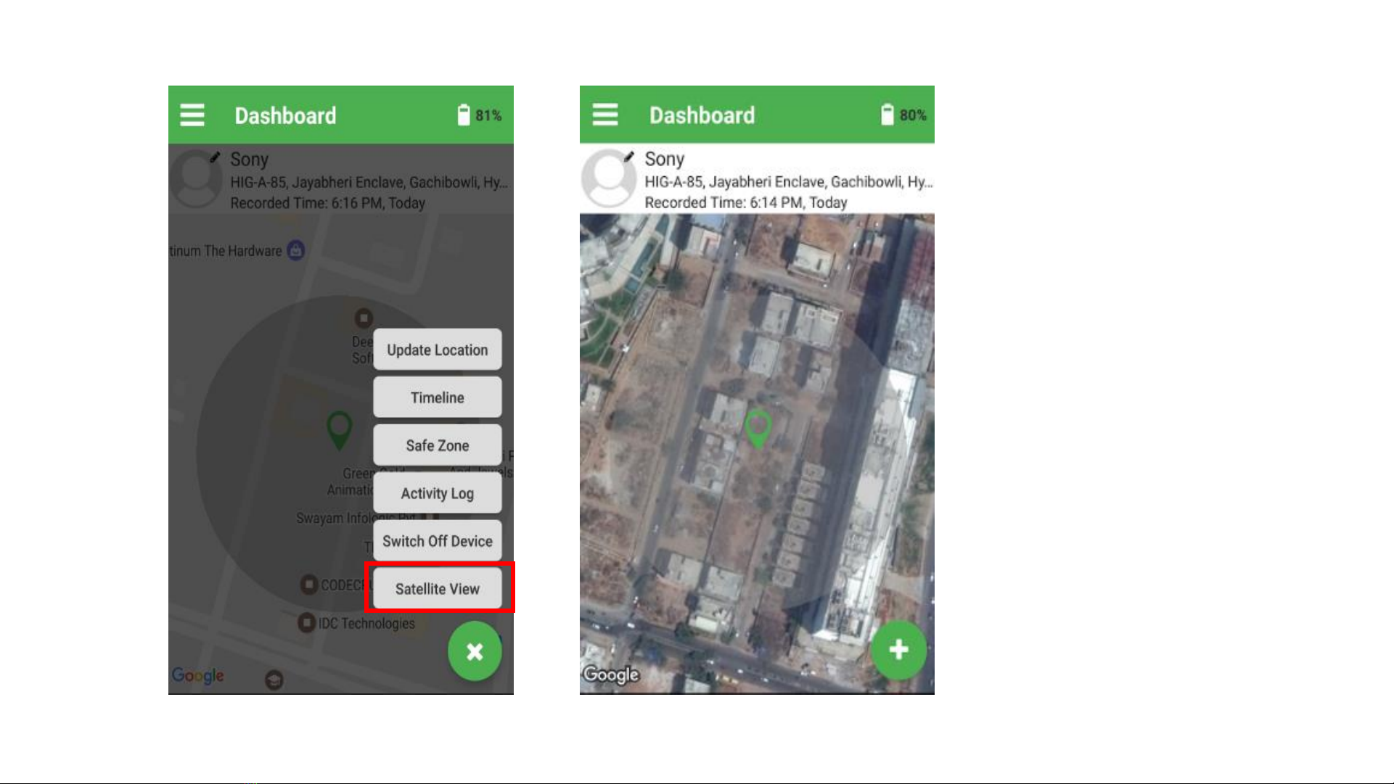
Task: Tap the HIG-A-85 address line on left screen
Action: pyautogui.click(x=369, y=182)
